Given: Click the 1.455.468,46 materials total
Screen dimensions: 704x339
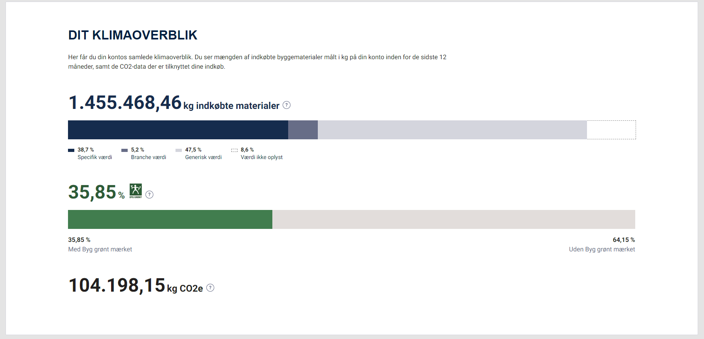Looking at the screenshot, I should (x=125, y=103).
